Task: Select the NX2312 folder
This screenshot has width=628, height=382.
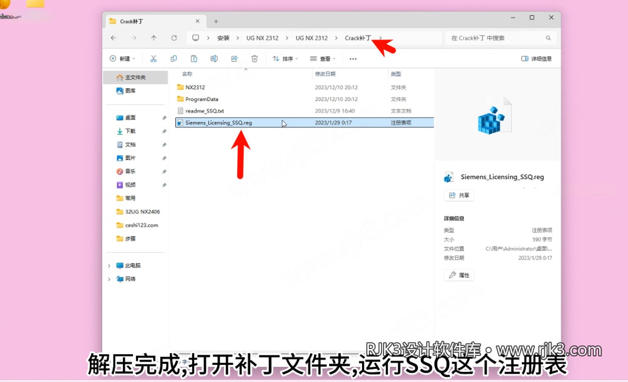Action: tap(305, 87)
